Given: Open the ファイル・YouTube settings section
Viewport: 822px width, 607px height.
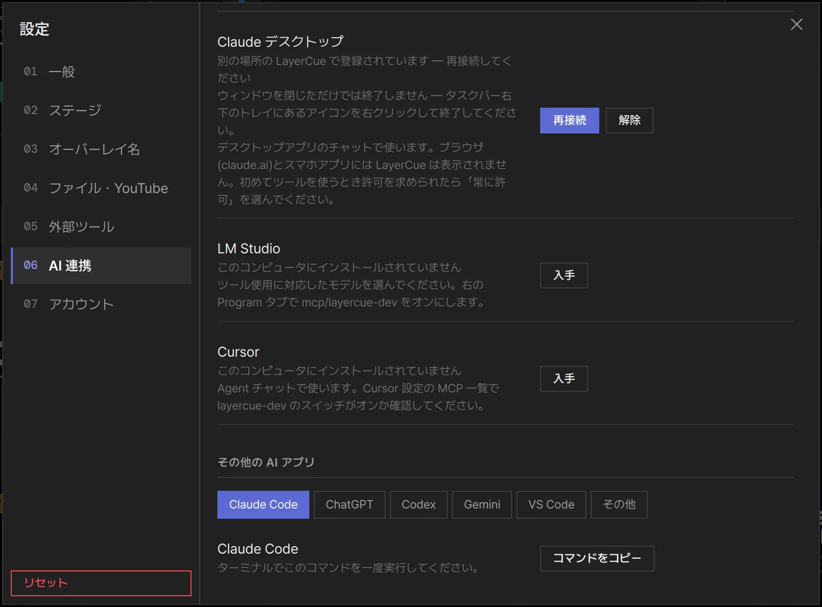Looking at the screenshot, I should (101, 188).
